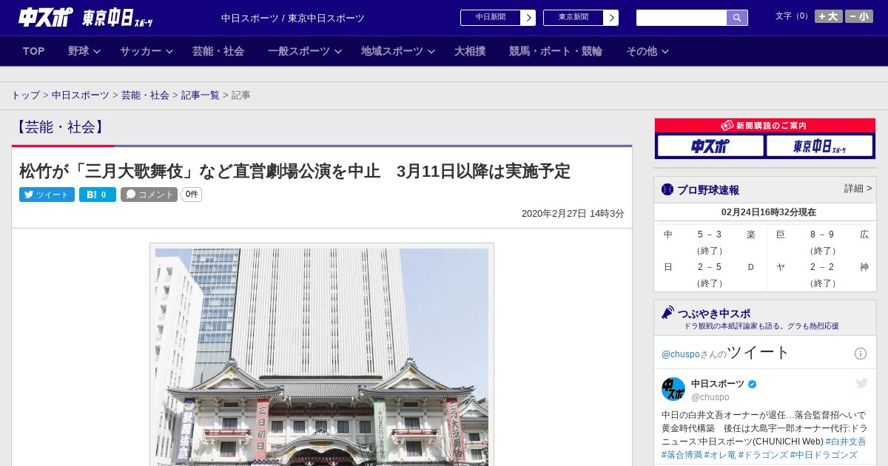Select 大相撲 in navigation bar
The width and height of the screenshot is (888, 466).
(470, 51)
